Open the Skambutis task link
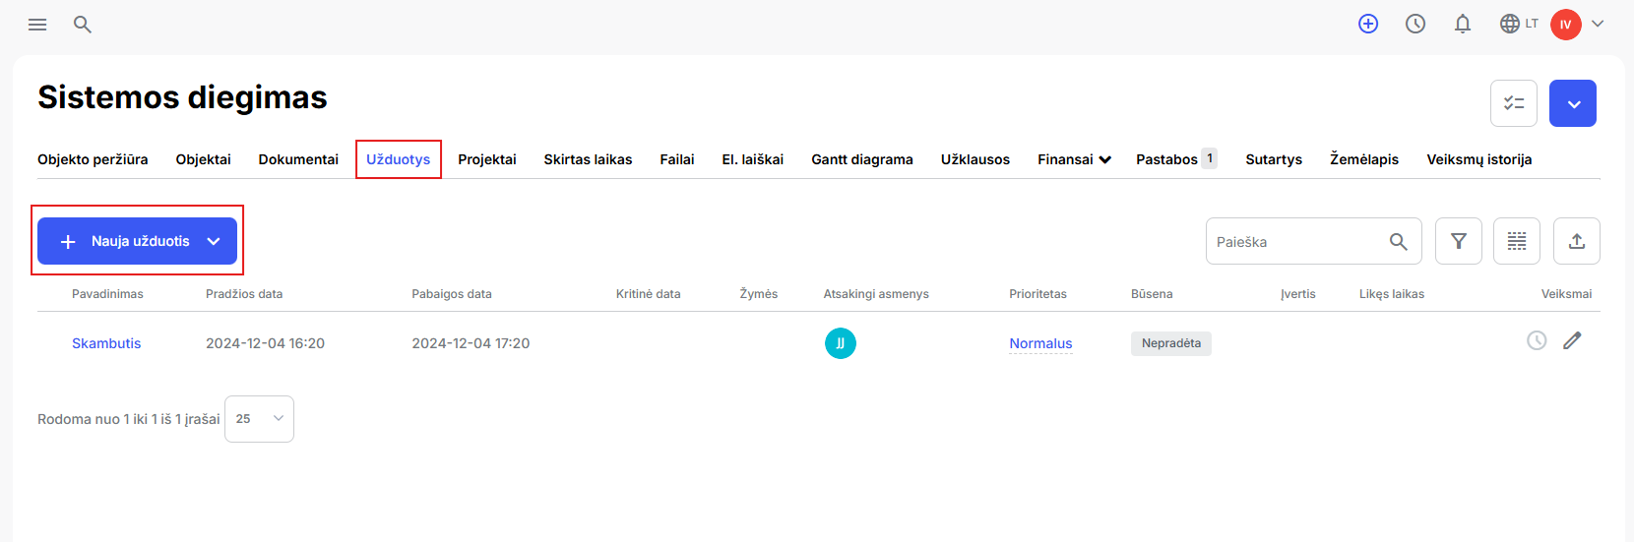This screenshot has height=542, width=1634. (106, 343)
